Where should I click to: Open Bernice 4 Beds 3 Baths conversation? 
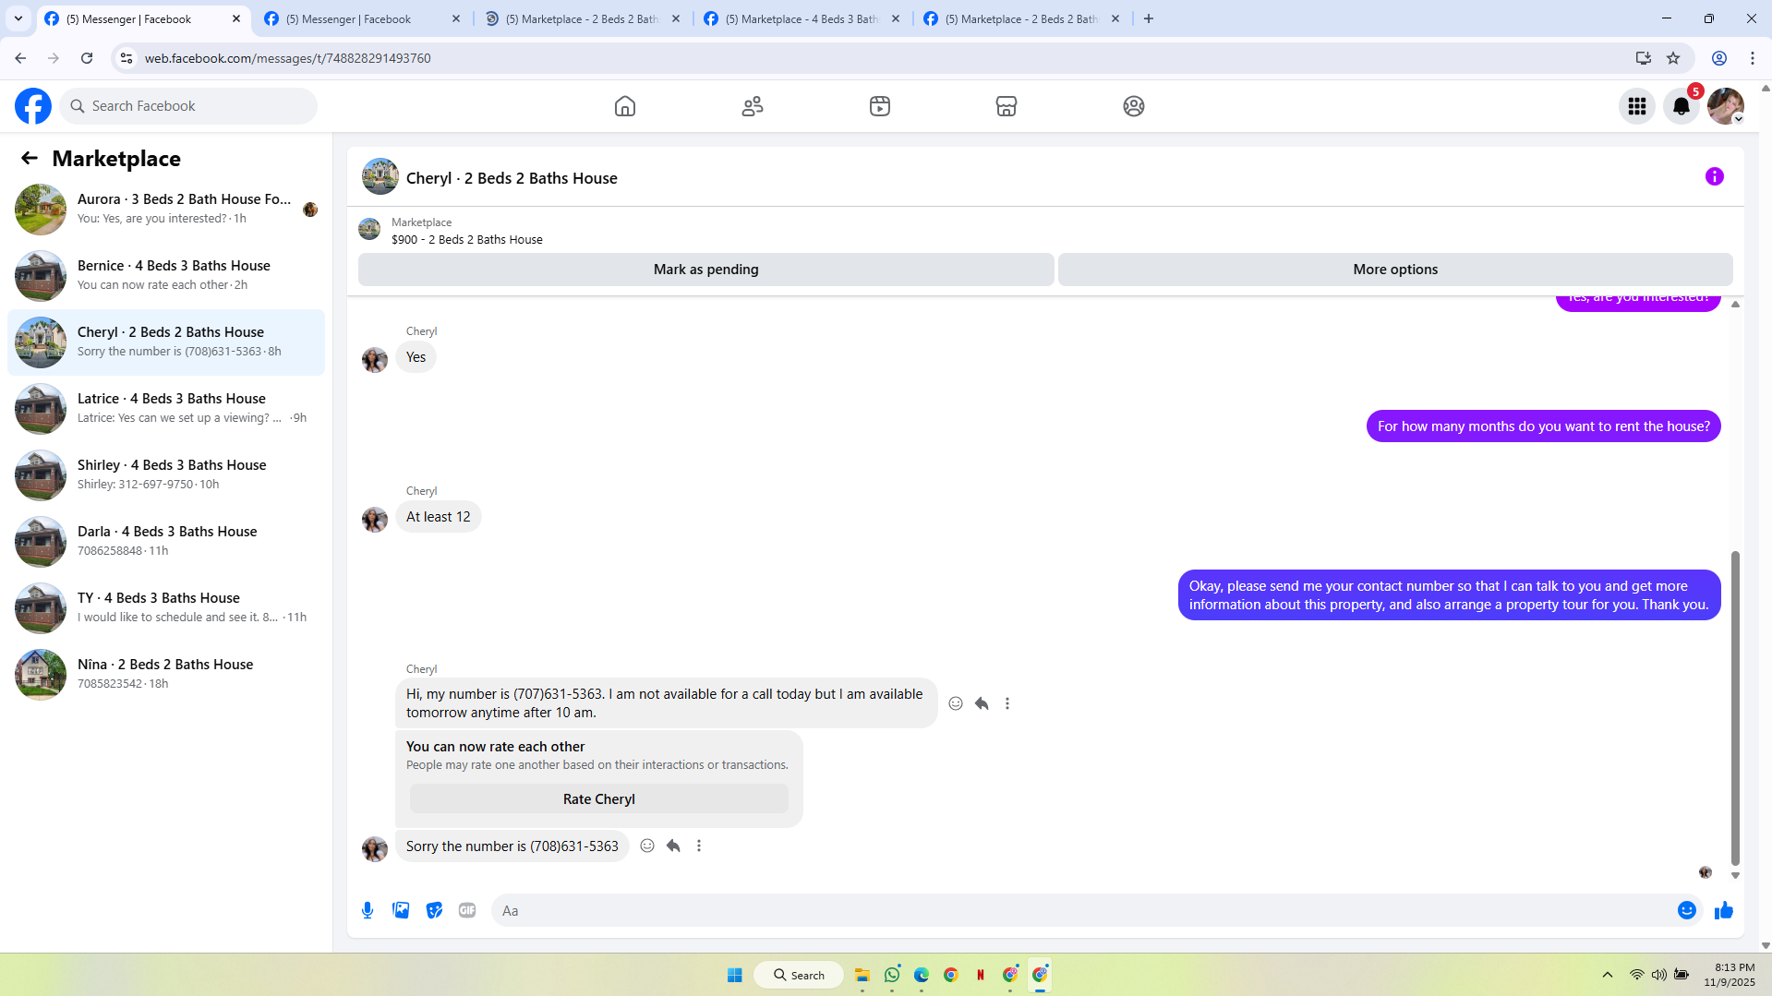[166, 276]
